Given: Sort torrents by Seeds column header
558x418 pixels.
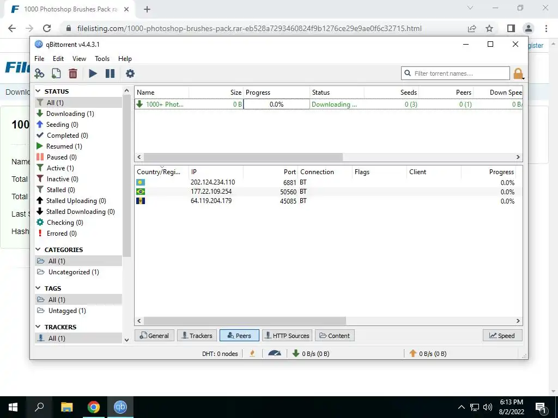Looking at the screenshot, I should coord(391,93).
